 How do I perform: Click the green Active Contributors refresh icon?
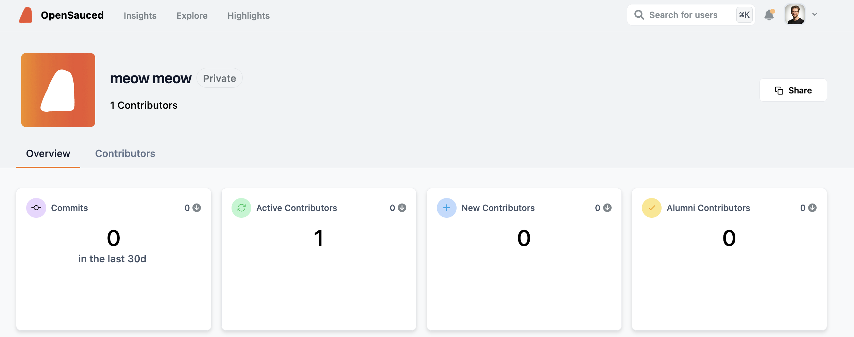click(241, 208)
